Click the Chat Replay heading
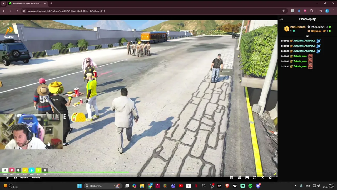 tap(307, 19)
